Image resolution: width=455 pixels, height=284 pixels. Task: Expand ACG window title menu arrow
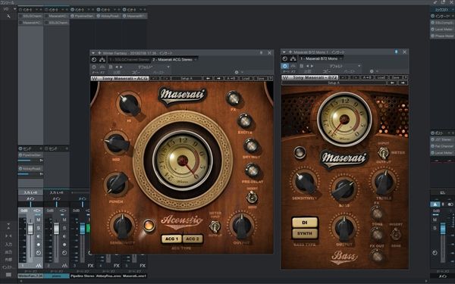[x=93, y=53]
